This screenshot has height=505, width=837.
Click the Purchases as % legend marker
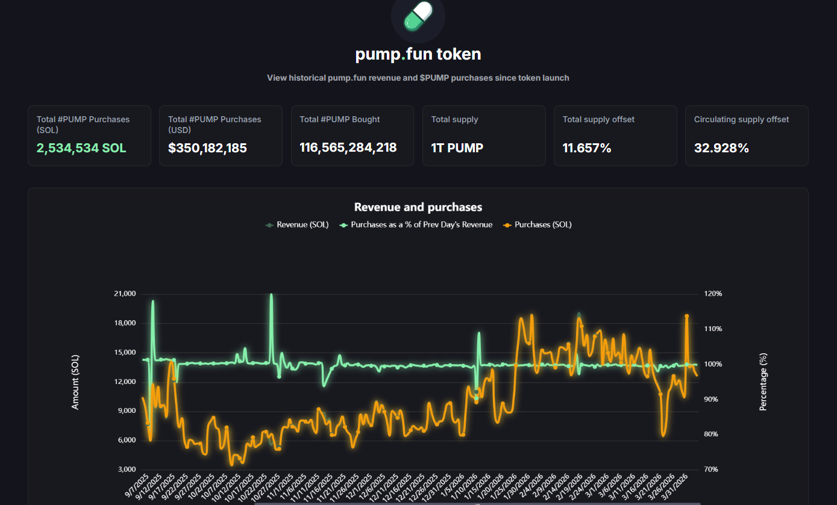pyautogui.click(x=342, y=225)
